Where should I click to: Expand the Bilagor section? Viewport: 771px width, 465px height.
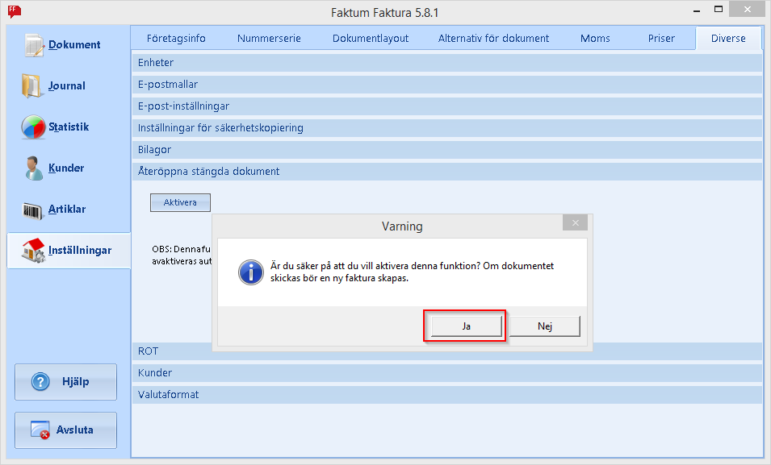(447, 149)
